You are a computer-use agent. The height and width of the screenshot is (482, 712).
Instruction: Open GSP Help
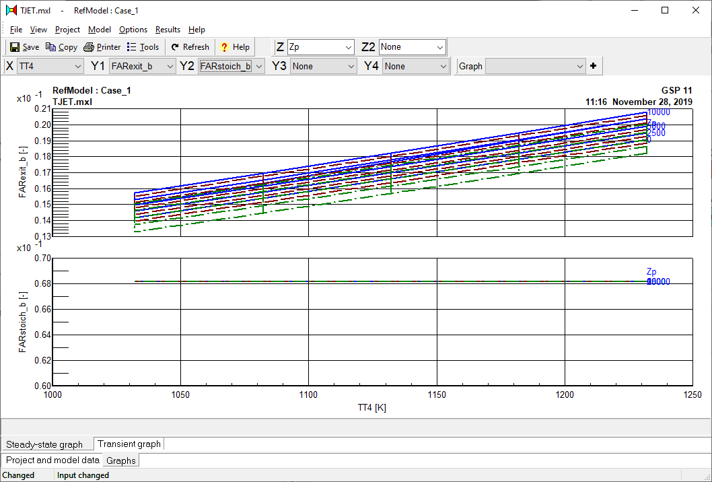tap(234, 46)
